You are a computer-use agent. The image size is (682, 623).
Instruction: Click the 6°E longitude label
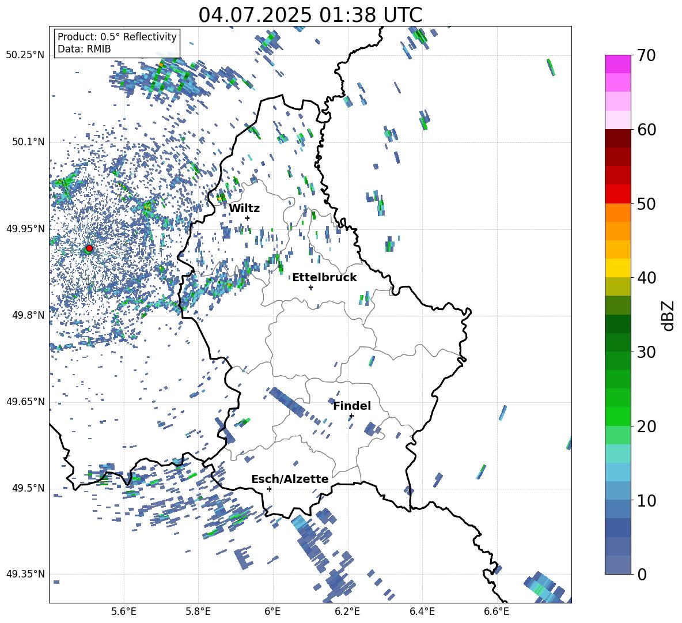[x=272, y=611]
